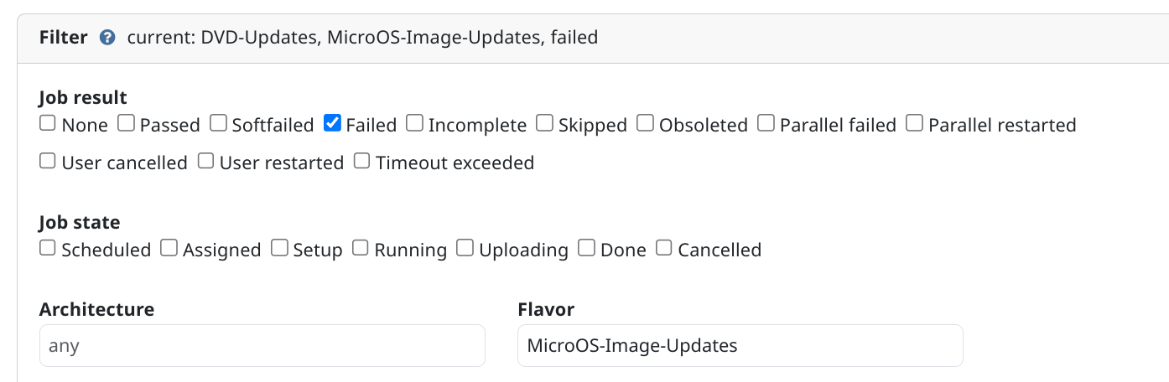
Task: Enable the None job result checkbox
Action: (48, 124)
